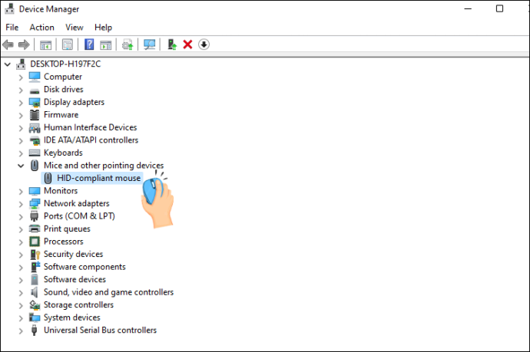Open the Action menu

click(x=42, y=28)
